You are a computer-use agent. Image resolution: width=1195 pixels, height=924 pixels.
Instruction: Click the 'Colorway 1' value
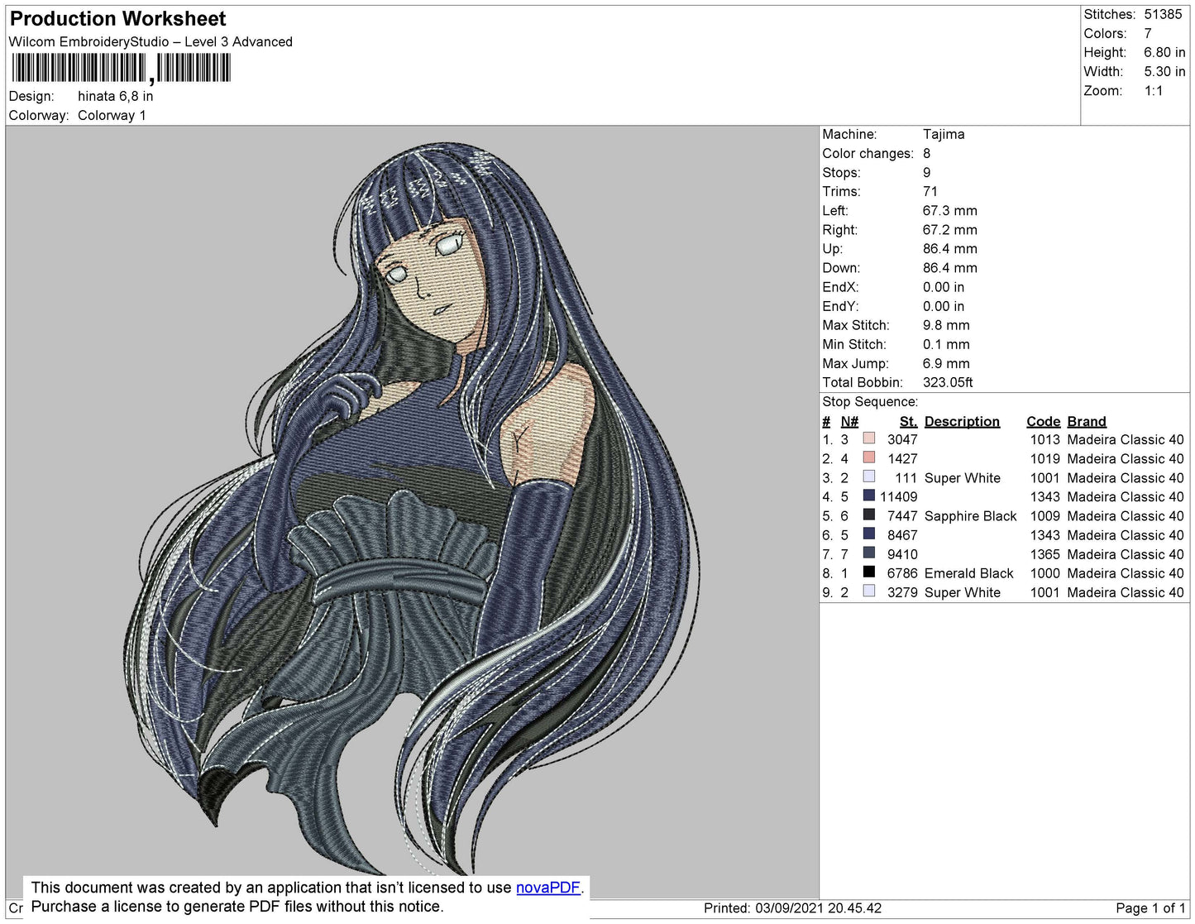[x=112, y=115]
